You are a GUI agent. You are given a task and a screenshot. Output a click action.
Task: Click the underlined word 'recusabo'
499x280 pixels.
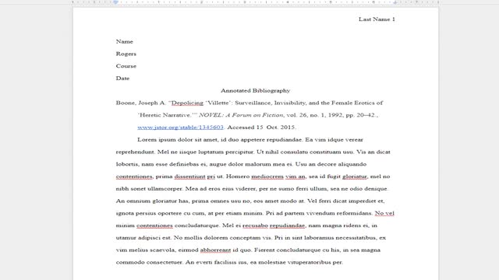click(x=255, y=226)
